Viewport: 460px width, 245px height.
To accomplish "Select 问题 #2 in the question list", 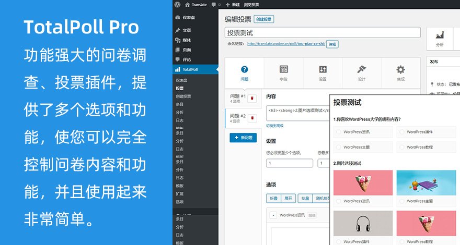I will coord(238,118).
